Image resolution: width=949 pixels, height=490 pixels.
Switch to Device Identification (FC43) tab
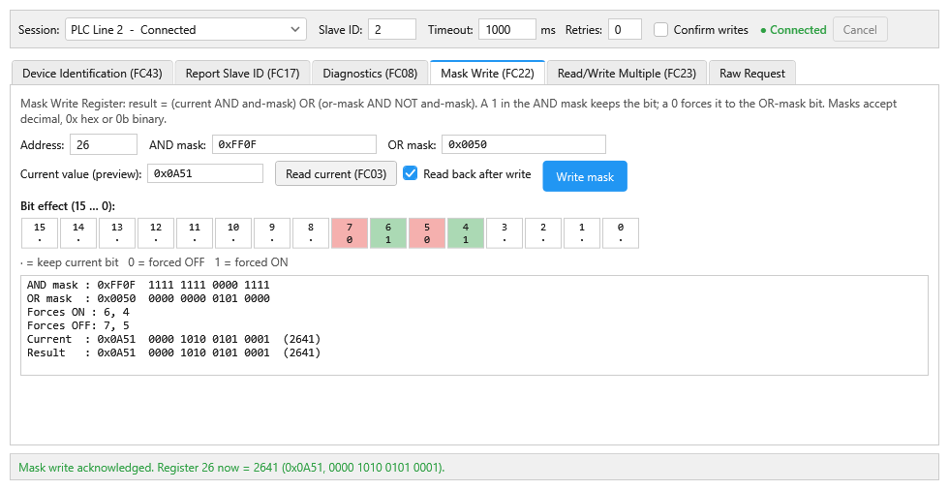click(x=92, y=74)
